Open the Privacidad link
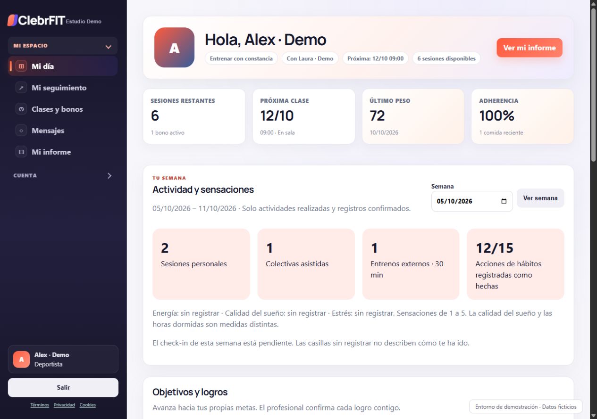 tap(64, 405)
